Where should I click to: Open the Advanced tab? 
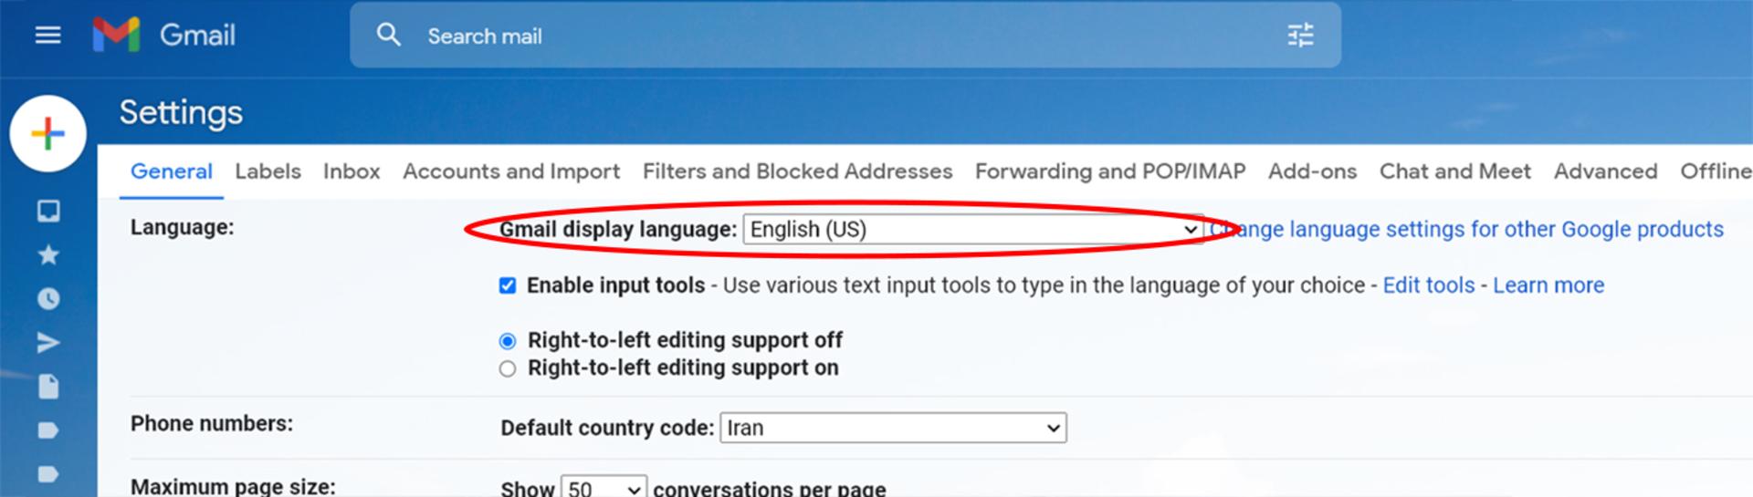1606,171
